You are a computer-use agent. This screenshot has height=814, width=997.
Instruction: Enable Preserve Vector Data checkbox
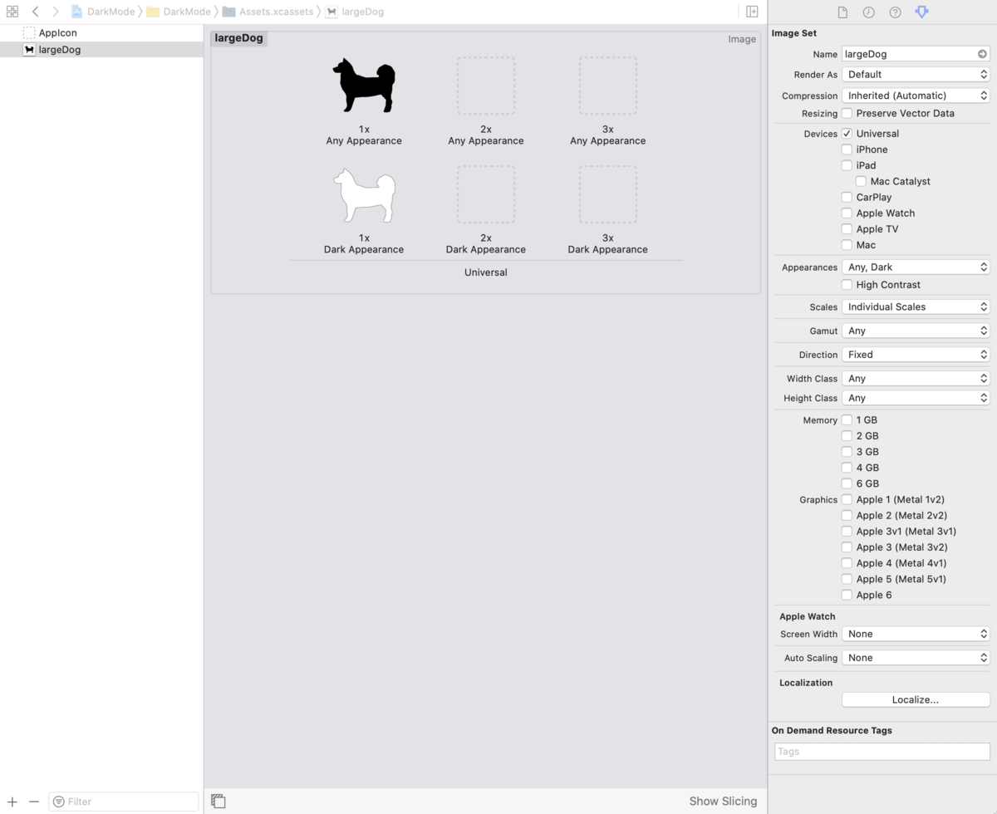coord(847,113)
